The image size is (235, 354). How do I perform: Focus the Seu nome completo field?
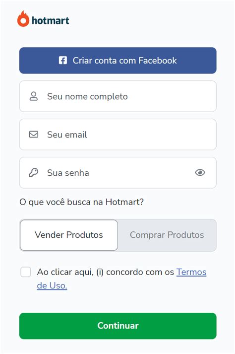[x=117, y=96]
